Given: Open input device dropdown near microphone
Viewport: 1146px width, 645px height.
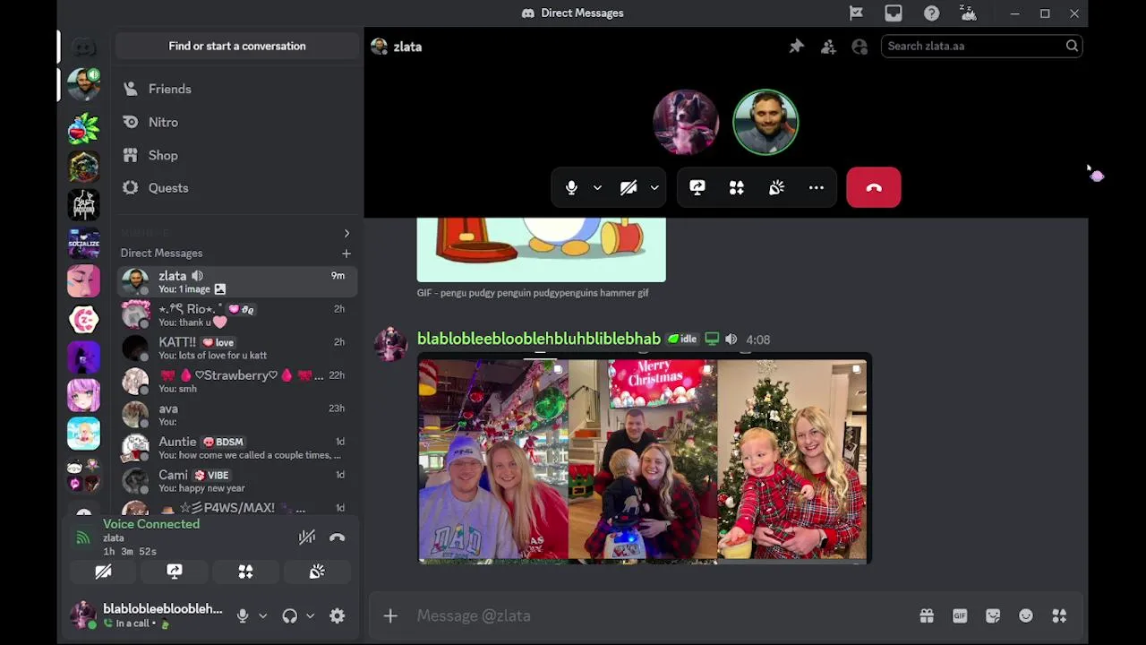Looking at the screenshot, I should 262,616.
